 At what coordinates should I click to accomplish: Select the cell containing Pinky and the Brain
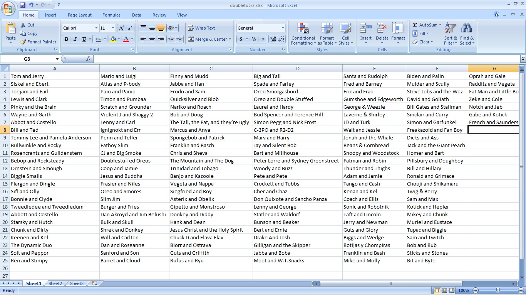(x=55, y=107)
